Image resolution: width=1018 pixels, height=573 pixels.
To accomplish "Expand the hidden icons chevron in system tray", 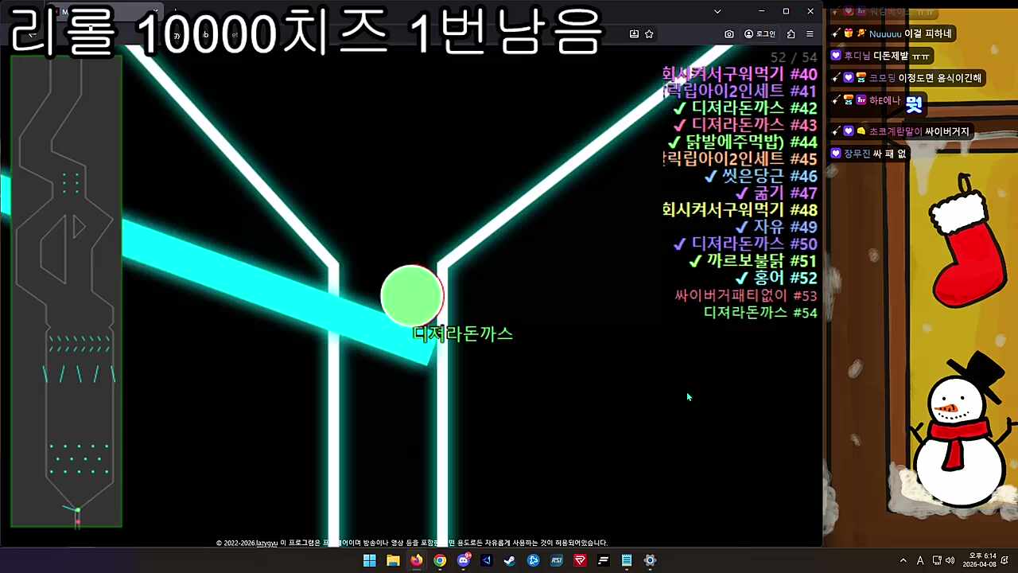I will 903,560.
